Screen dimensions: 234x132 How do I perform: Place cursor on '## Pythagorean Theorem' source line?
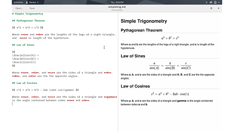coord(28,21)
